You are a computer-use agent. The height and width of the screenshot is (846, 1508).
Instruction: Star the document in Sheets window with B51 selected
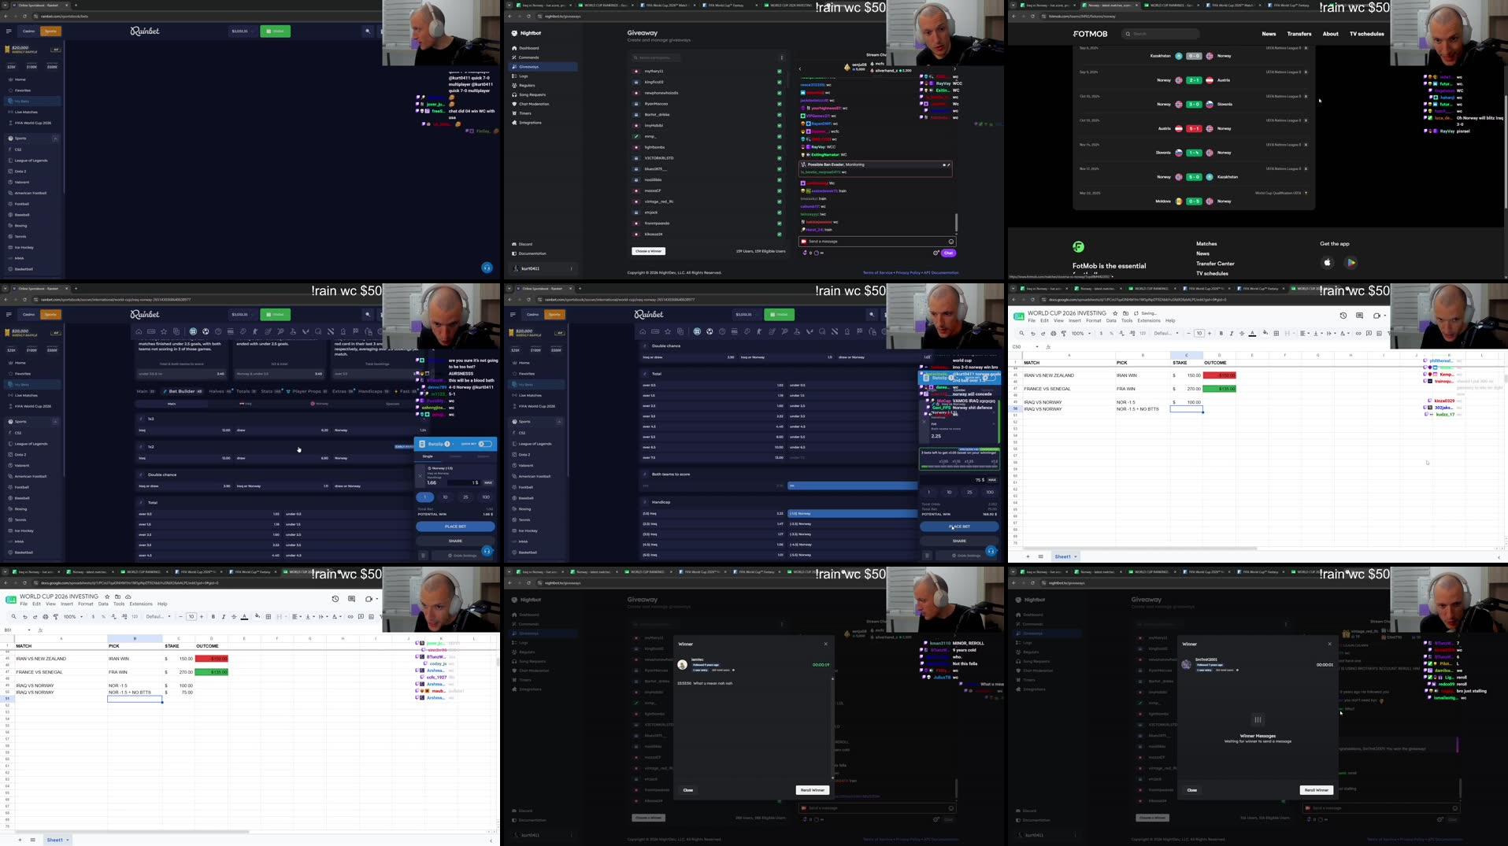[x=107, y=597]
